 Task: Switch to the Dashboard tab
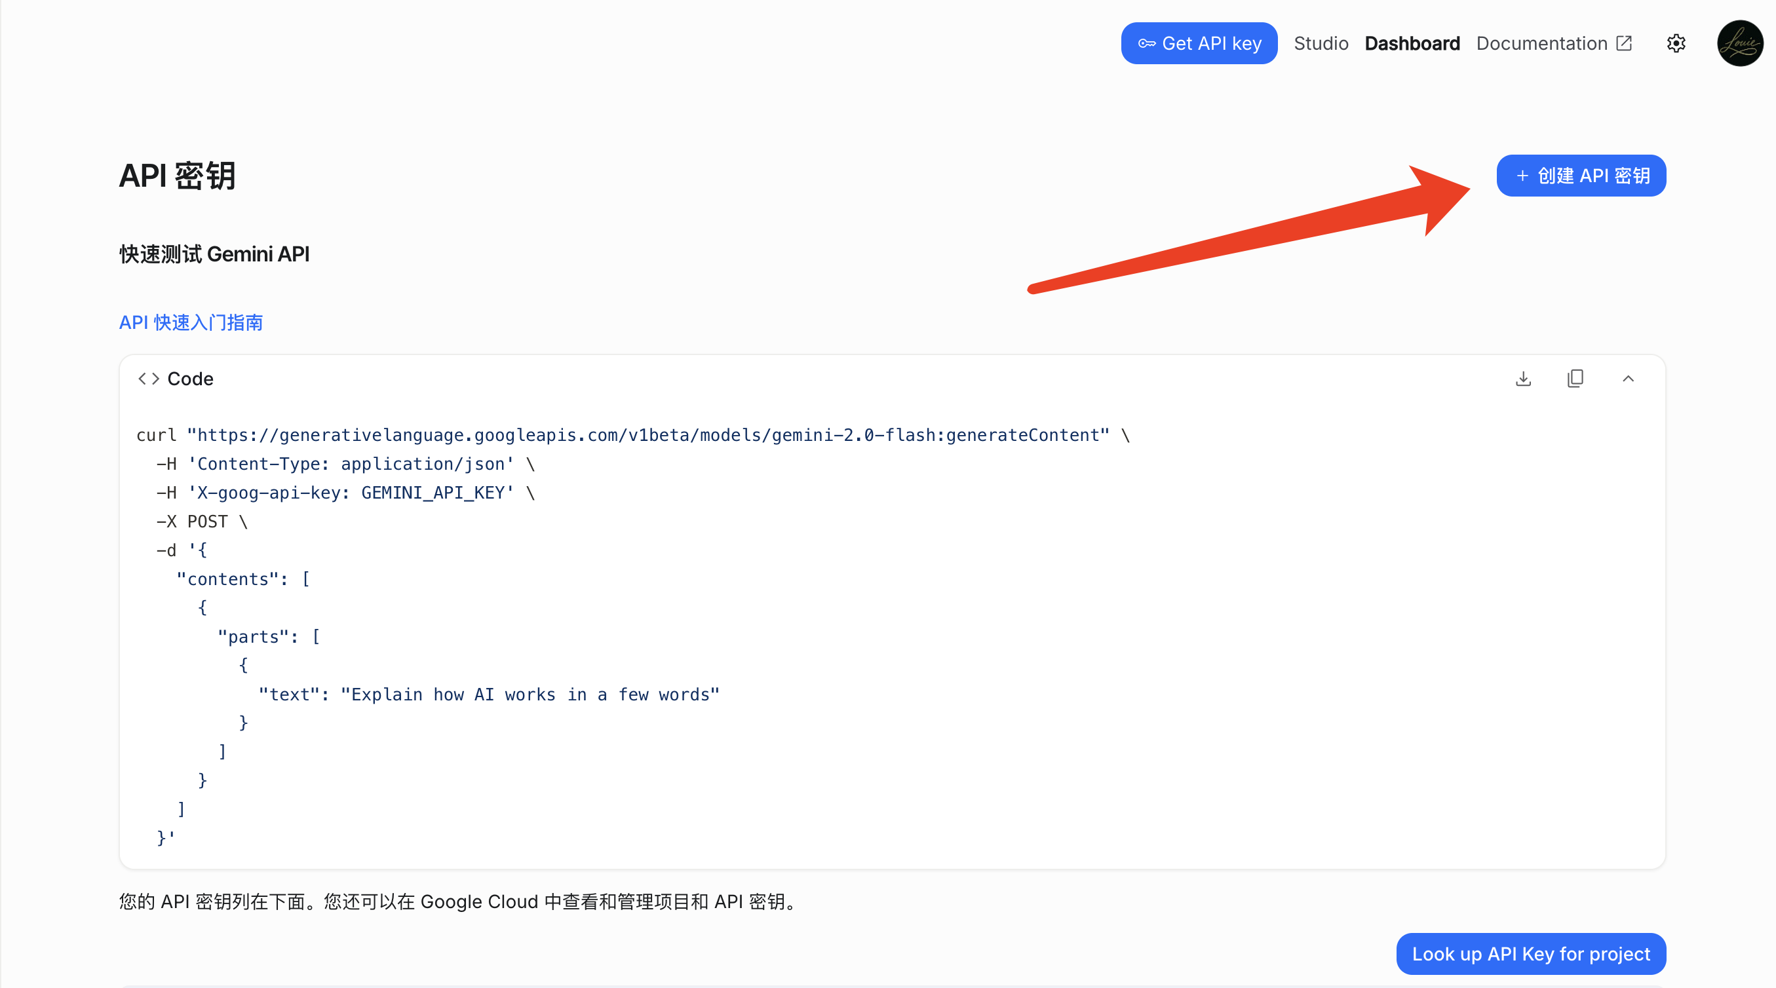(x=1412, y=43)
